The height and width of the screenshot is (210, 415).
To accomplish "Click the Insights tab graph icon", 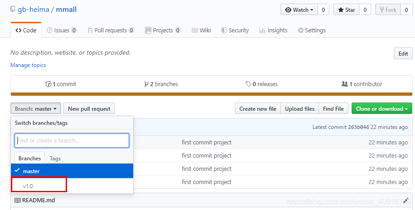I will (x=262, y=31).
